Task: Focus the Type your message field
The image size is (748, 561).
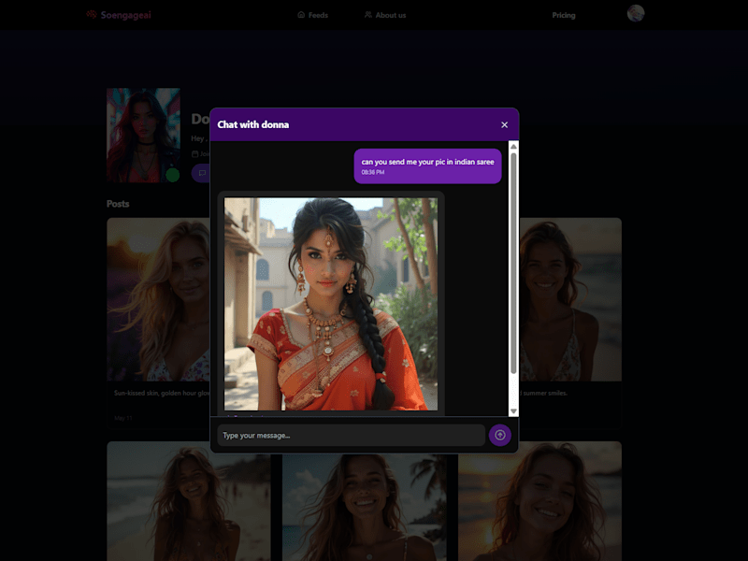Action: coord(352,436)
